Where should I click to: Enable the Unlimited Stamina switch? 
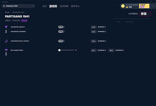61,31
